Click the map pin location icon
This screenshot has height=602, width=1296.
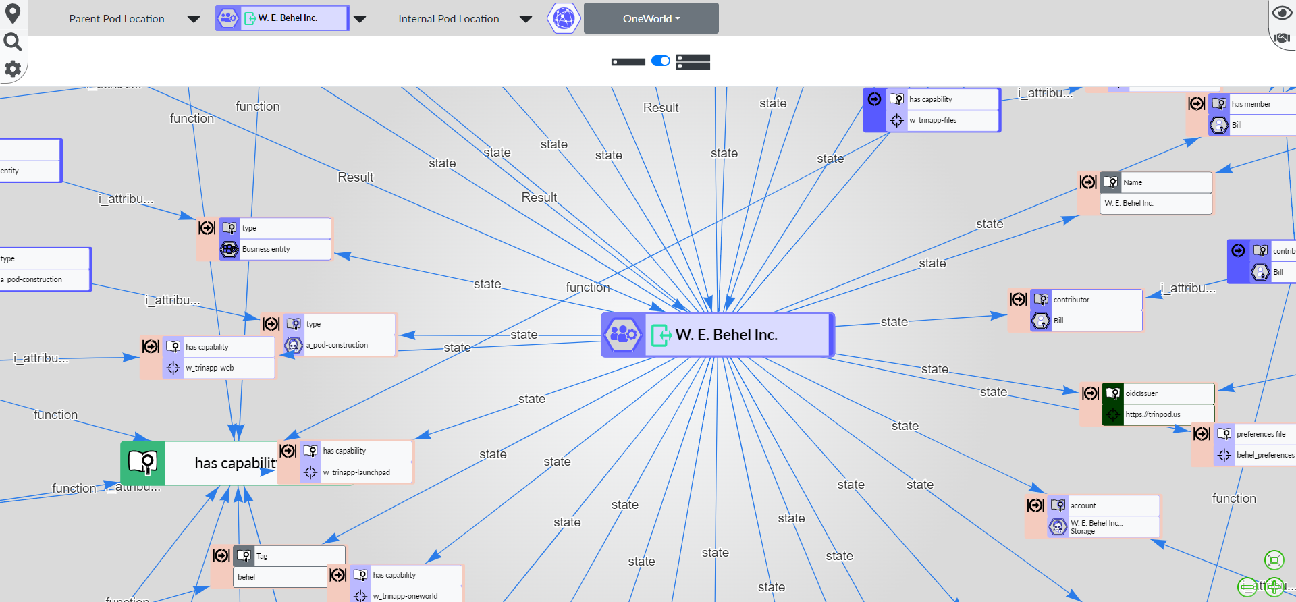(12, 13)
